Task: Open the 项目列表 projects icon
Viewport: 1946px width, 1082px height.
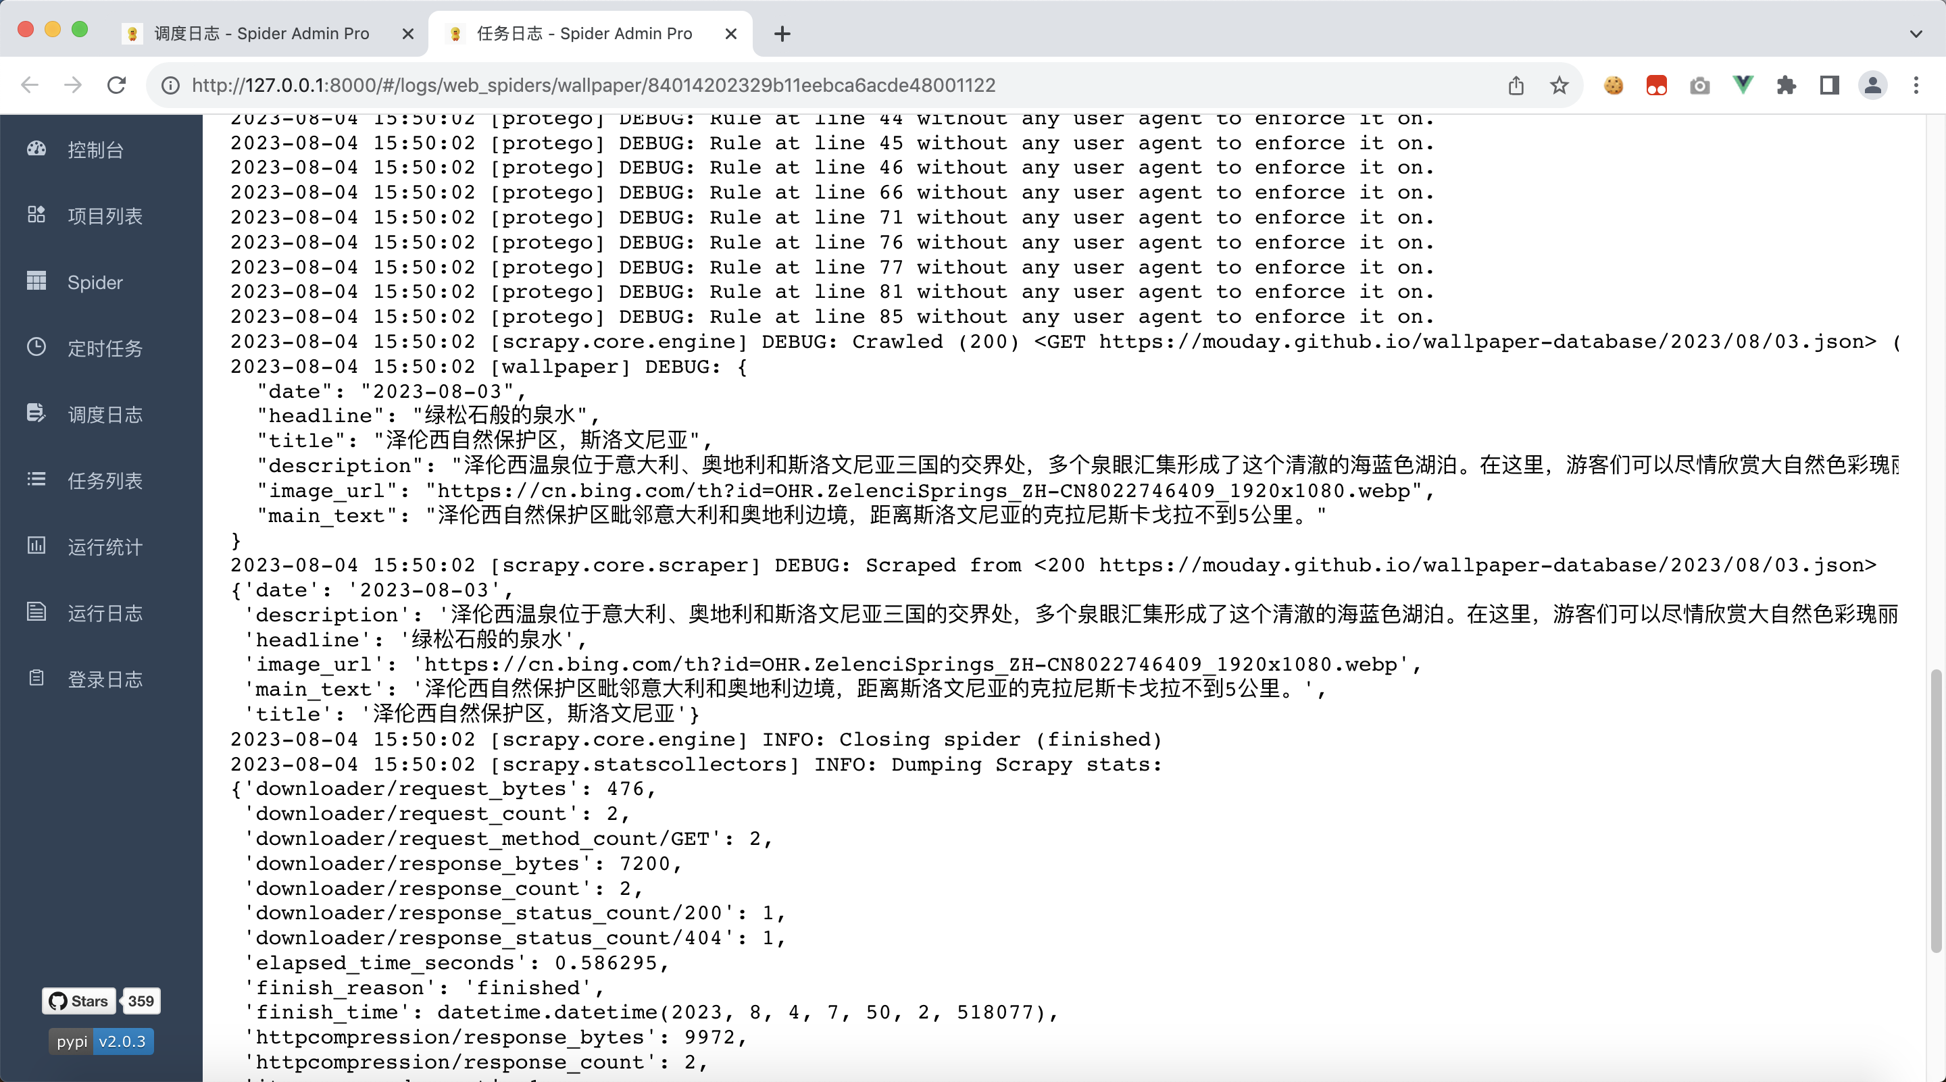Action: (x=37, y=215)
